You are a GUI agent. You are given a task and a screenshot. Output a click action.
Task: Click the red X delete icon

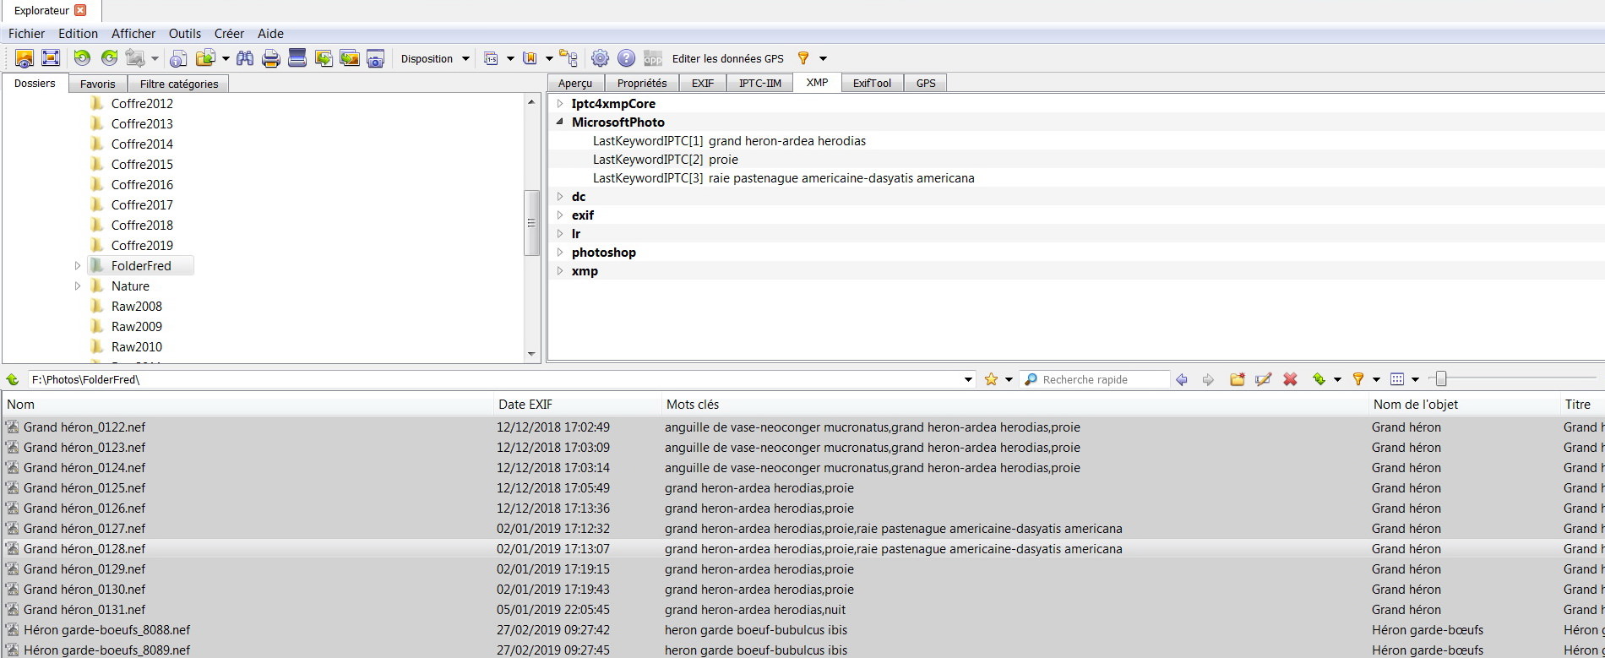[1290, 379]
